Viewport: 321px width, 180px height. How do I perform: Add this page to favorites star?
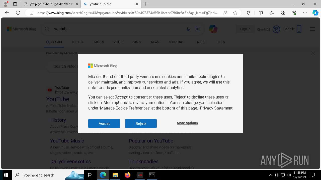coord(235,13)
